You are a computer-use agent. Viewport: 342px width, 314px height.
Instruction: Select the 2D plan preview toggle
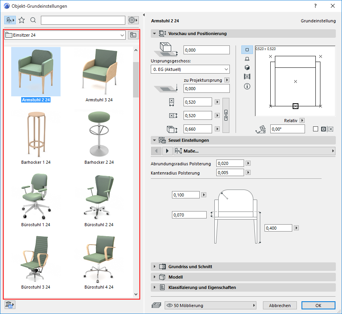pos(247,50)
